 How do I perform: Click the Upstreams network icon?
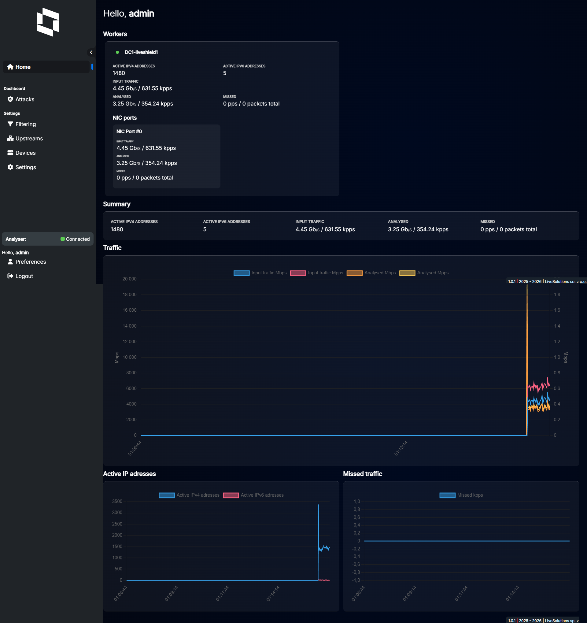click(10, 139)
